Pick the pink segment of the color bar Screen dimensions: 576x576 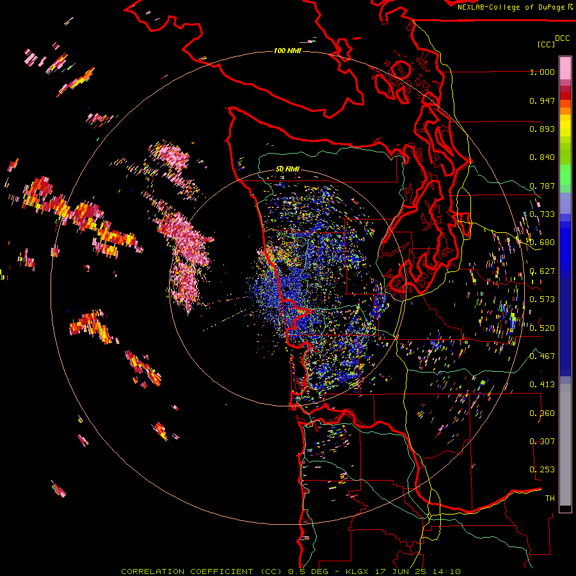[565, 68]
